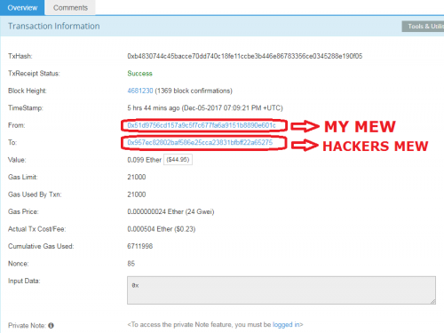Click the Success status text
This screenshot has width=444, height=333.
point(139,74)
